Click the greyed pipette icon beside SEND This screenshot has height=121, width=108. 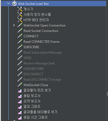click(20, 58)
